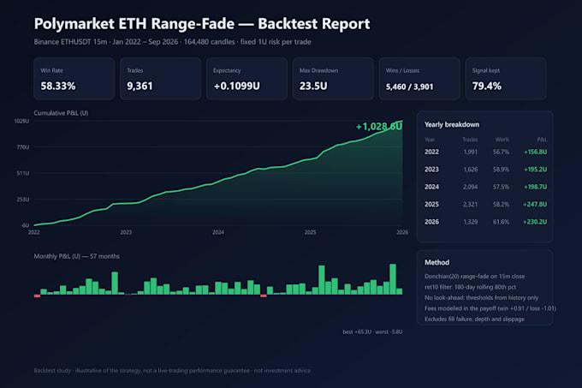Select the 2024 win rate 57.5%

[x=501, y=187]
